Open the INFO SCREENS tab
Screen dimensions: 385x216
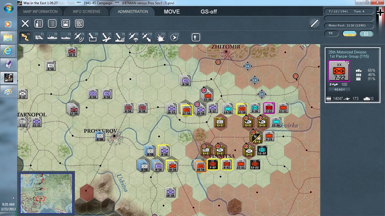87,12
